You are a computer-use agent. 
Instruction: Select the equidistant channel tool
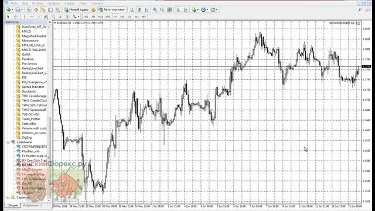[x=46, y=17]
